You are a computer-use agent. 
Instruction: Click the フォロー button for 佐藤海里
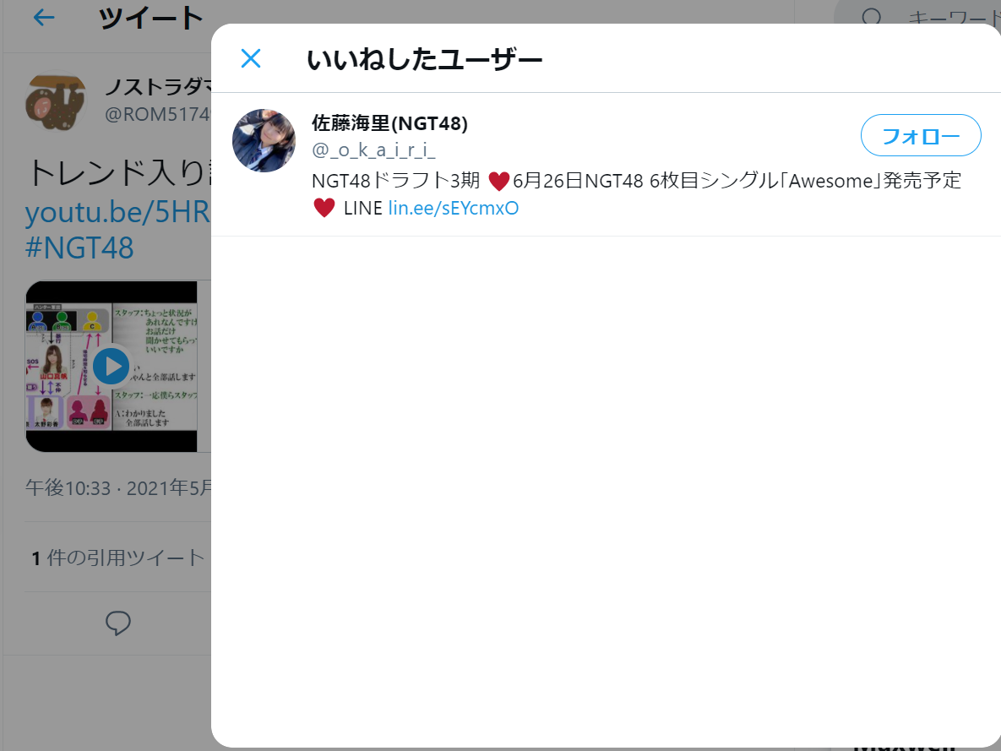click(921, 135)
